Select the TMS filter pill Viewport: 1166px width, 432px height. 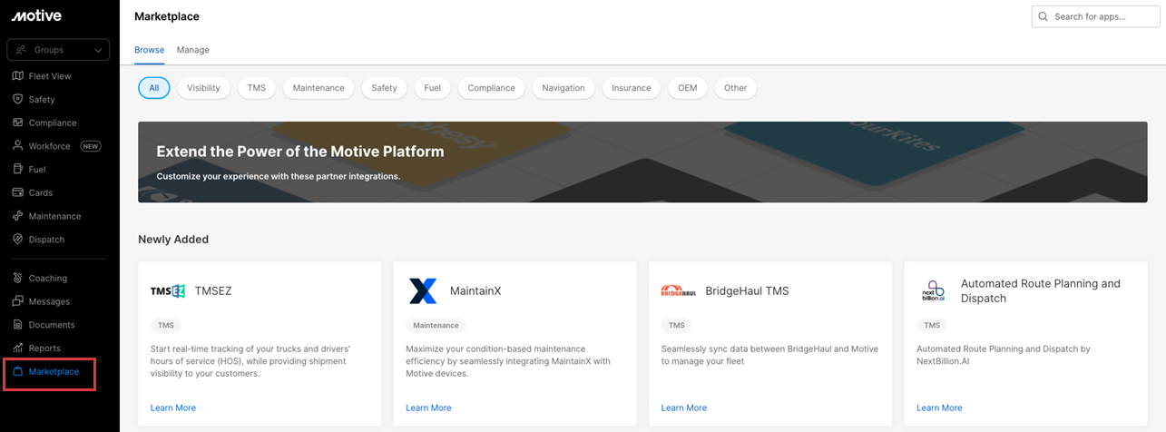click(x=257, y=88)
